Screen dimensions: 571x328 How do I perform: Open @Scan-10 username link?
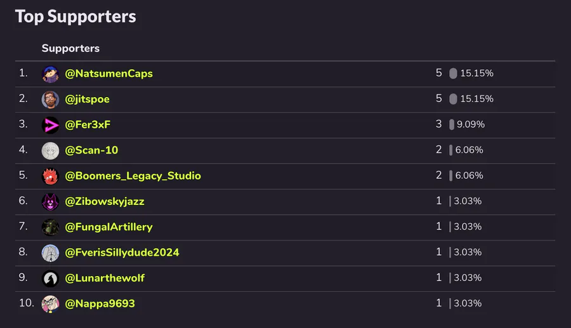[x=91, y=150]
